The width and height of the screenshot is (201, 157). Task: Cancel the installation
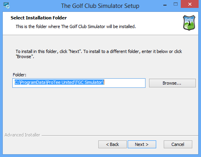pos(178,144)
